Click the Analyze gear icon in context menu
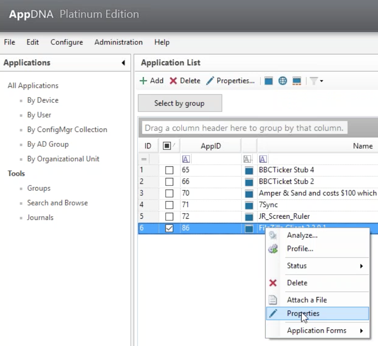Viewport: 378px width, 346px height. tap(272, 235)
